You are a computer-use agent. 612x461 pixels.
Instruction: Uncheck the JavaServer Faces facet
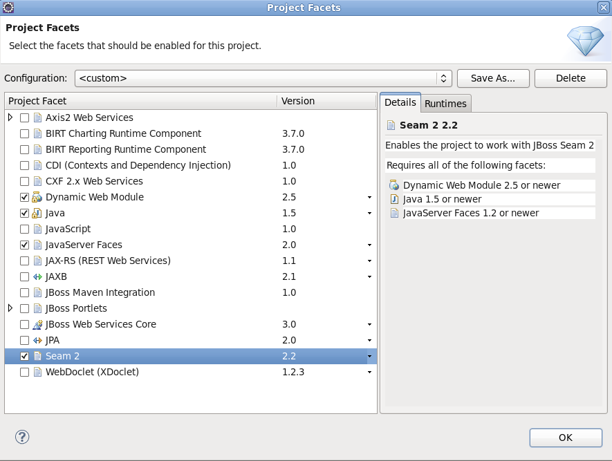click(x=25, y=245)
